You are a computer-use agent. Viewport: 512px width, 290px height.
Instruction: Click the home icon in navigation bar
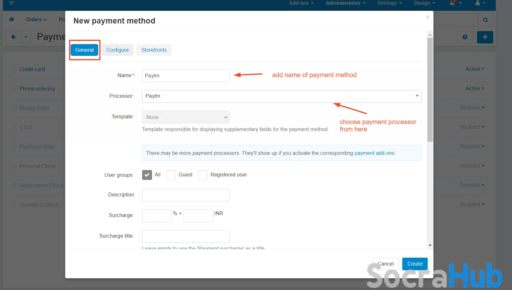[11, 19]
